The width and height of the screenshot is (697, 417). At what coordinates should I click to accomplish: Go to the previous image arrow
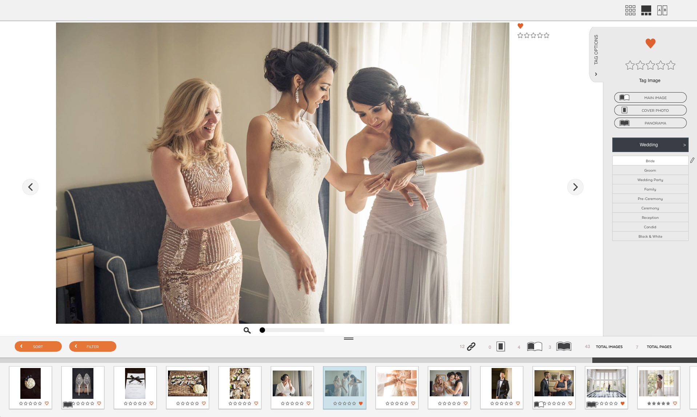(31, 187)
